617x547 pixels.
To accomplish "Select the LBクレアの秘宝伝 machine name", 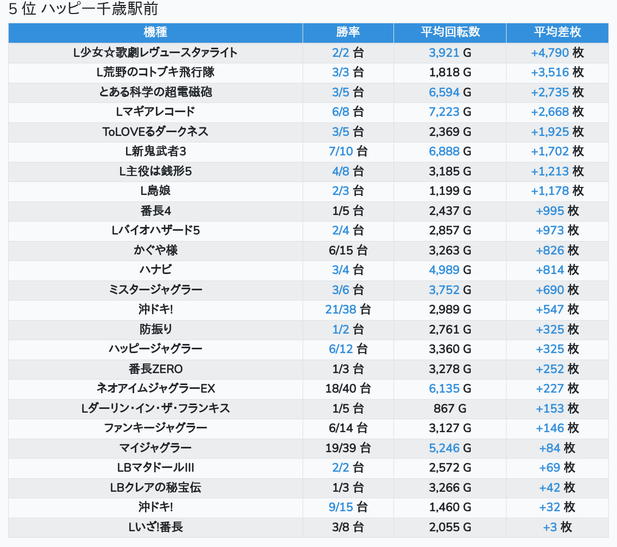I will tap(155, 487).
